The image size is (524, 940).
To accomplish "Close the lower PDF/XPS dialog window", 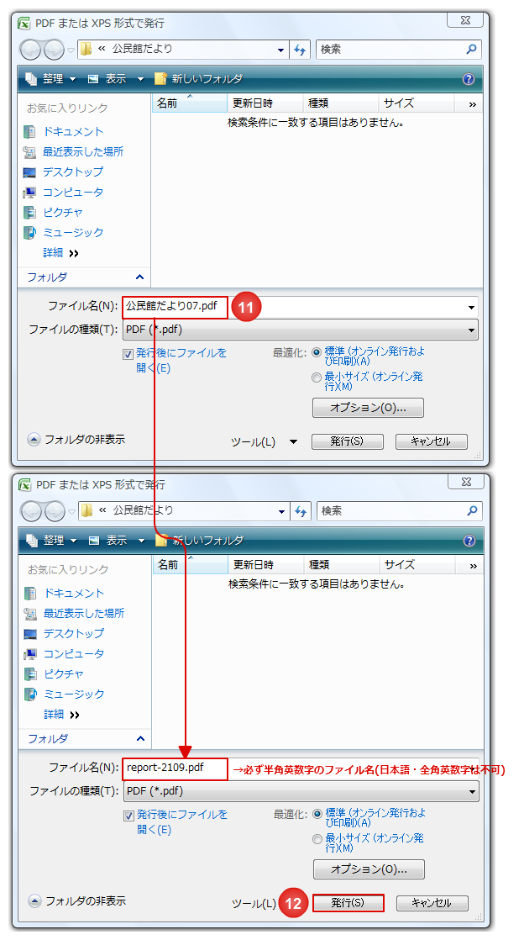I will click(466, 482).
